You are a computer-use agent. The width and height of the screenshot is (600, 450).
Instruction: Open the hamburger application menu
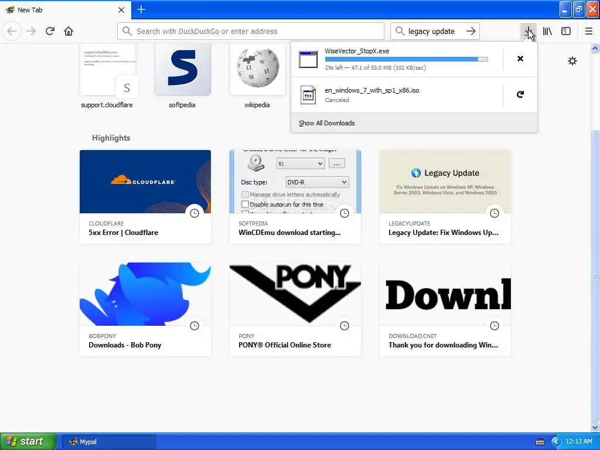589,31
